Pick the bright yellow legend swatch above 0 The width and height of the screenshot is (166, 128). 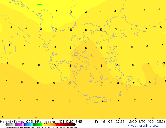coord(43,125)
